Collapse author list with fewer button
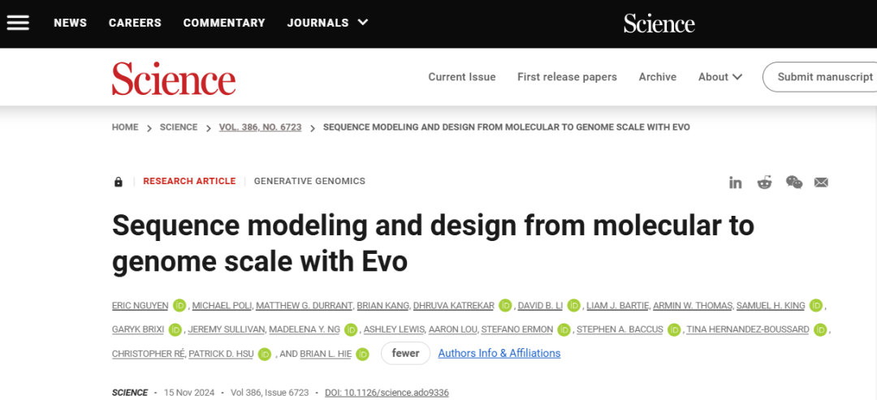 tap(405, 353)
